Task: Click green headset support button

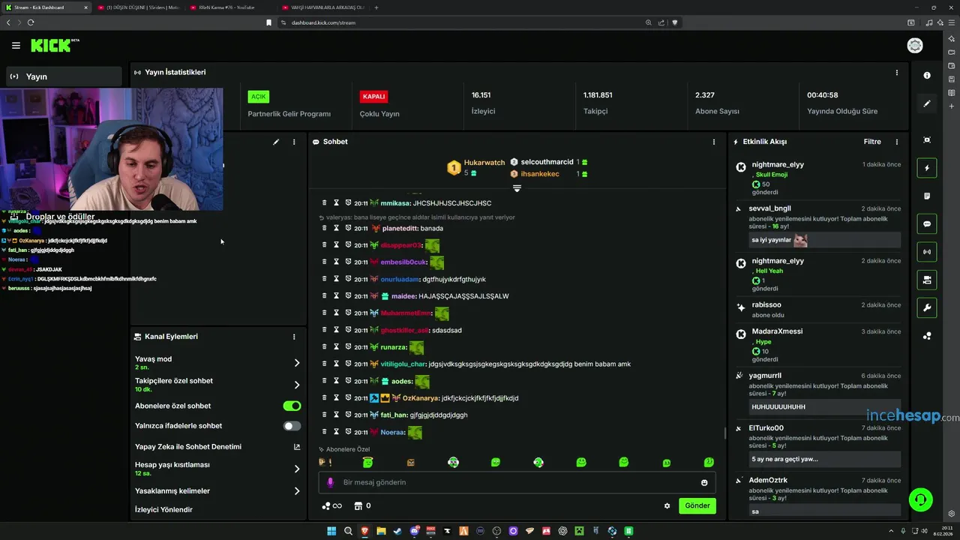Action: coord(920,499)
